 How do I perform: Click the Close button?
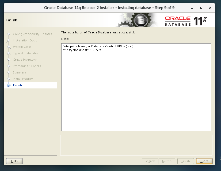coord(204,161)
